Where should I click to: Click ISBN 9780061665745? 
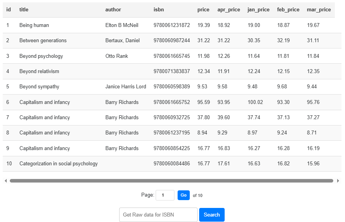[172, 56]
